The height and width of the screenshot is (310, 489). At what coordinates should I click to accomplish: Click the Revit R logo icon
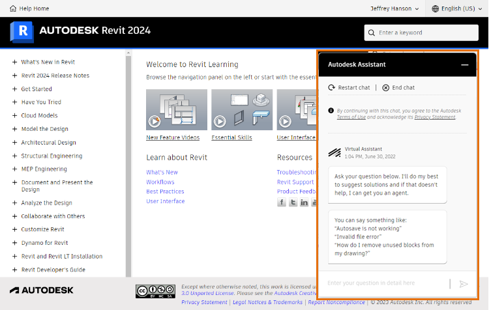point(22,31)
